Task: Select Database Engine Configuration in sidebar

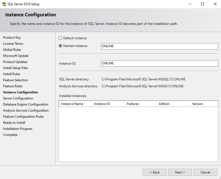Action: [26, 104]
